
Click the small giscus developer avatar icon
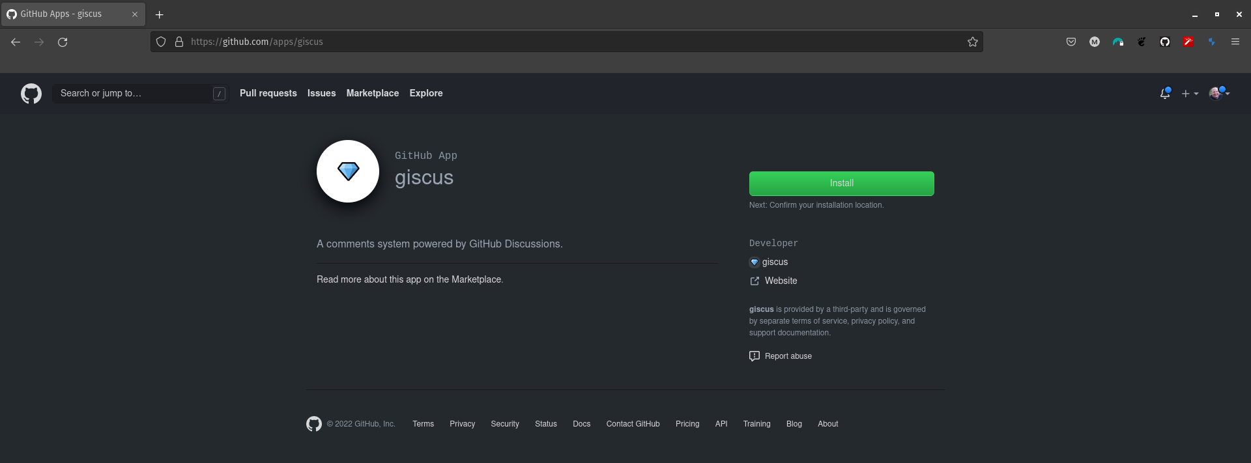(755, 262)
